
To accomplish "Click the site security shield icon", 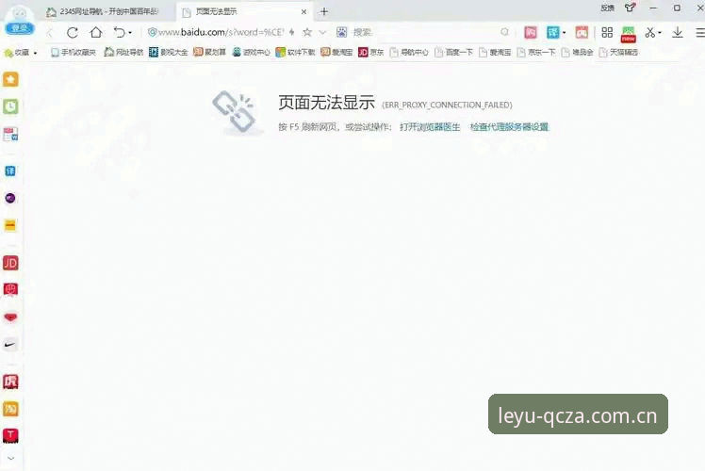I will coord(153,32).
